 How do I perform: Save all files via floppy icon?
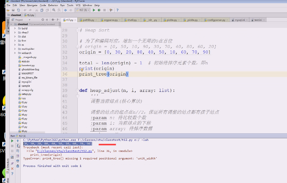(13, 10)
